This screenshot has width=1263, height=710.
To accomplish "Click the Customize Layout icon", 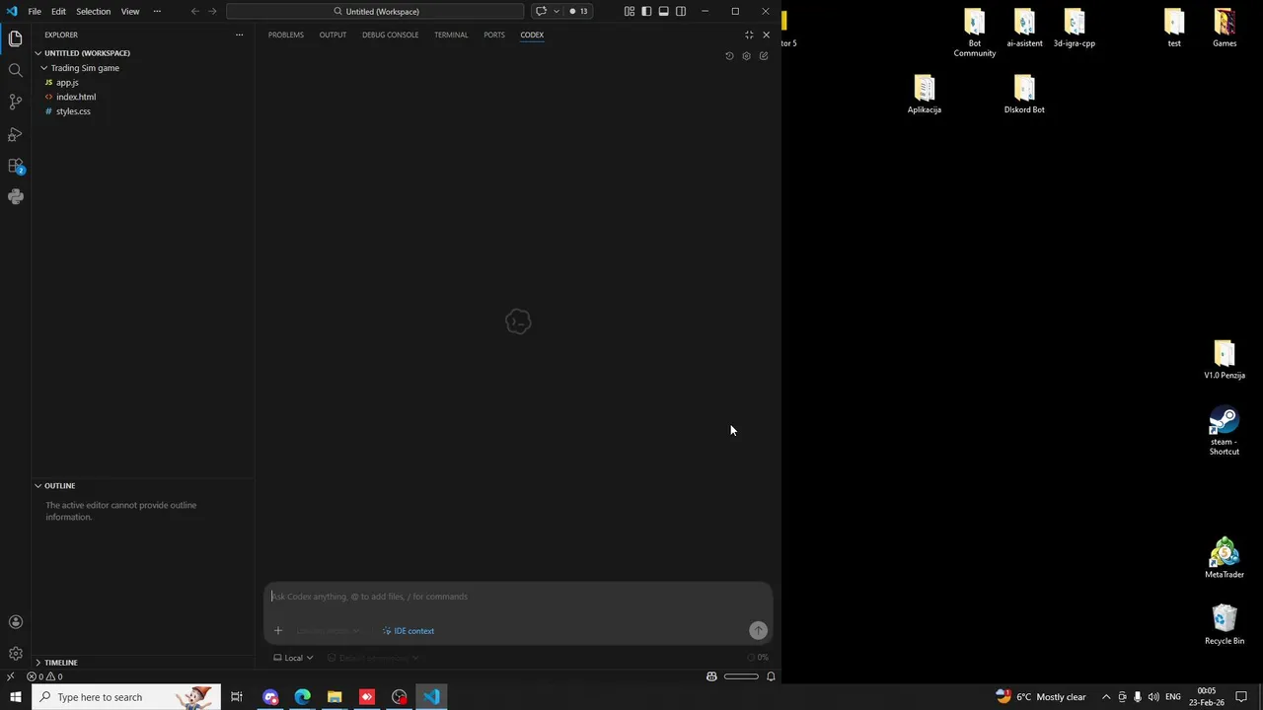I will (x=630, y=11).
